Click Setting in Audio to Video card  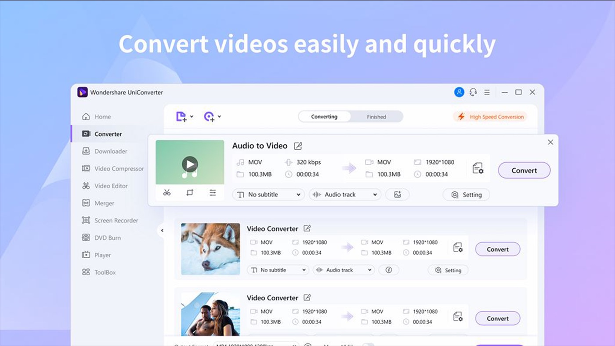coord(466,195)
